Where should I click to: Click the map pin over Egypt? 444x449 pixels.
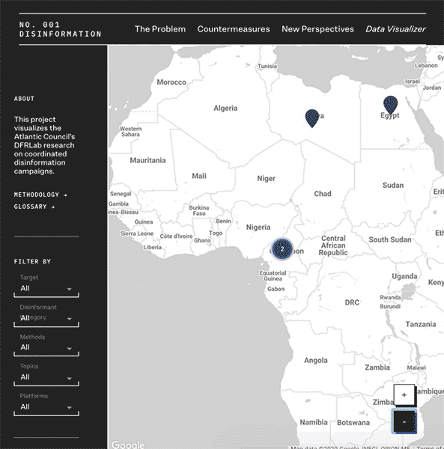point(390,105)
